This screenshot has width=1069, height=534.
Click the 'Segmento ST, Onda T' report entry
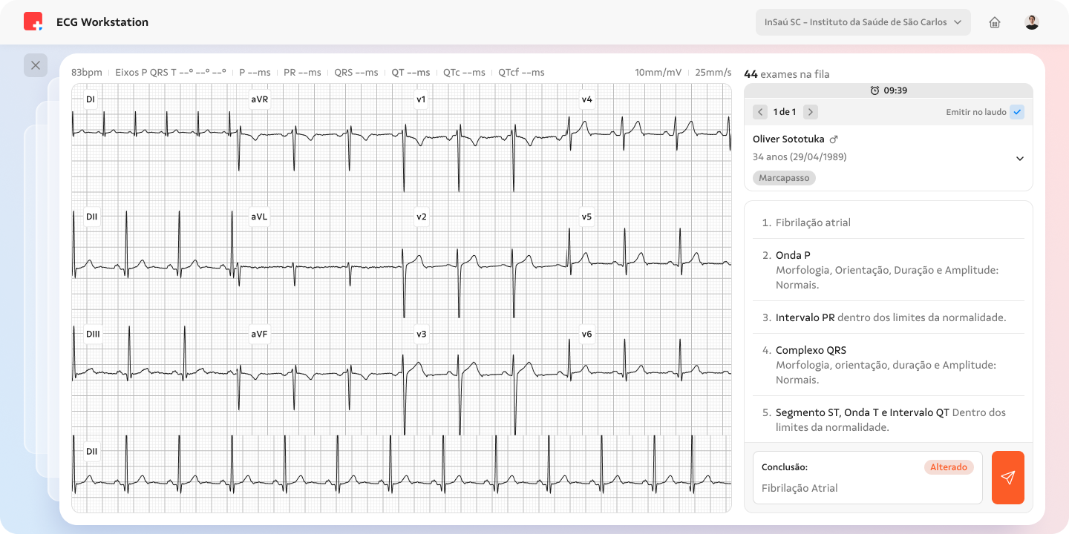[861, 412]
